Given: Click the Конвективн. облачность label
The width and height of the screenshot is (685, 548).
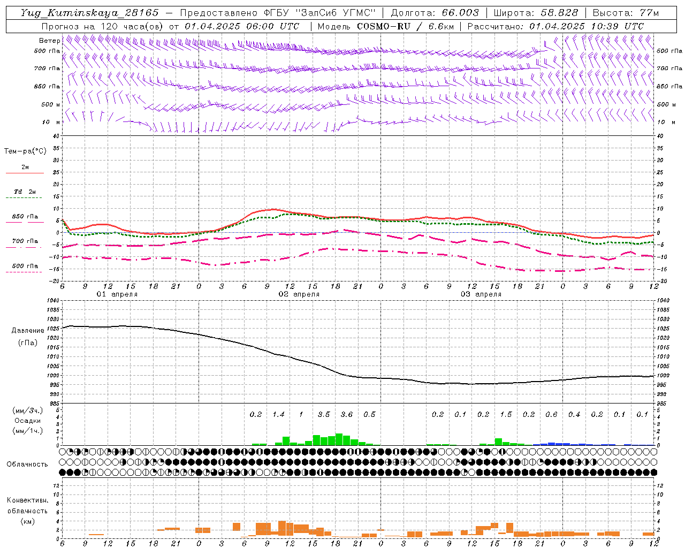Looking at the screenshot, I should coord(27,506).
